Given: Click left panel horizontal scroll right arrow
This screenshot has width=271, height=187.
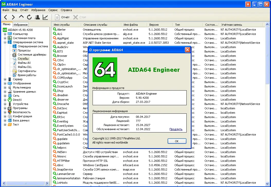Looking at the screenshot, I should pos(47,183).
